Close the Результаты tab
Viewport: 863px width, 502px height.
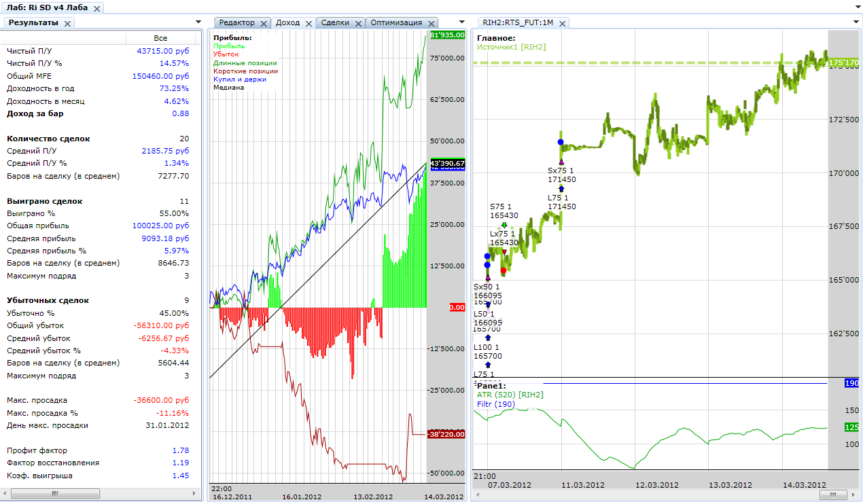67,23
